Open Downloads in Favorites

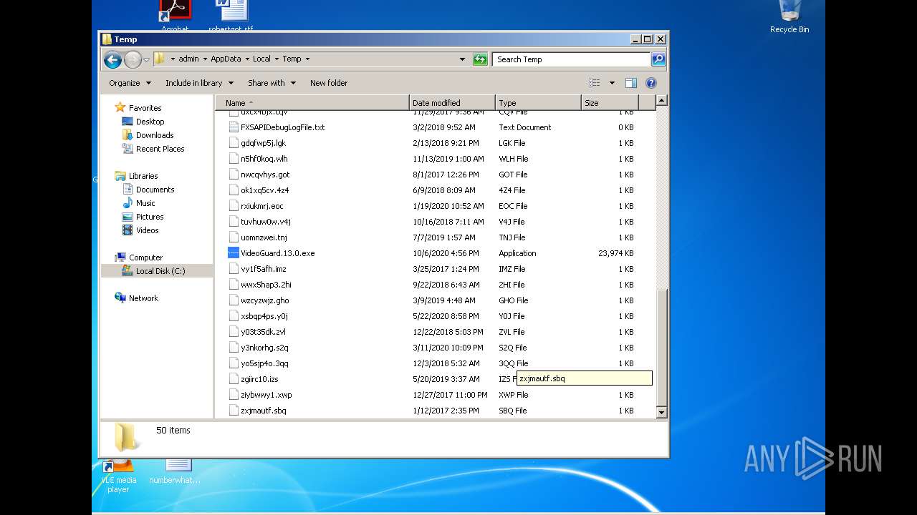pos(155,135)
